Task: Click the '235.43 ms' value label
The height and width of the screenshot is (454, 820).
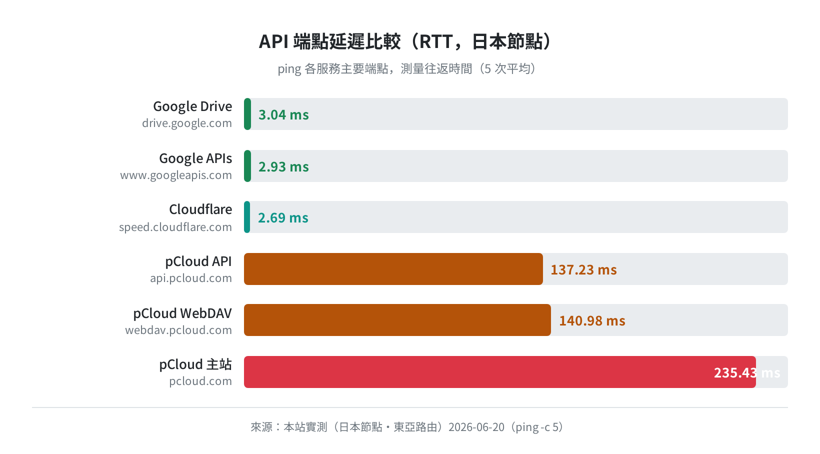Action: tap(747, 372)
